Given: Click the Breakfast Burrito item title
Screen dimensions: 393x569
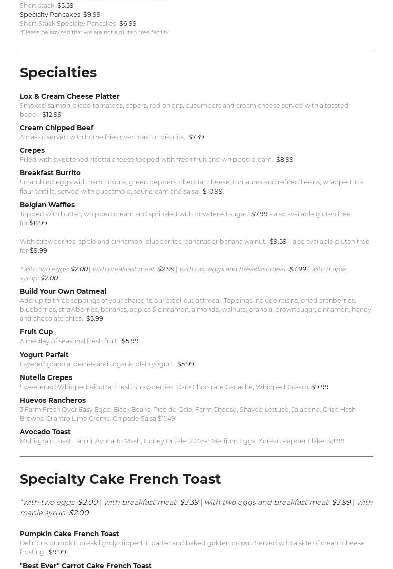Looking at the screenshot, I should tap(50, 173).
